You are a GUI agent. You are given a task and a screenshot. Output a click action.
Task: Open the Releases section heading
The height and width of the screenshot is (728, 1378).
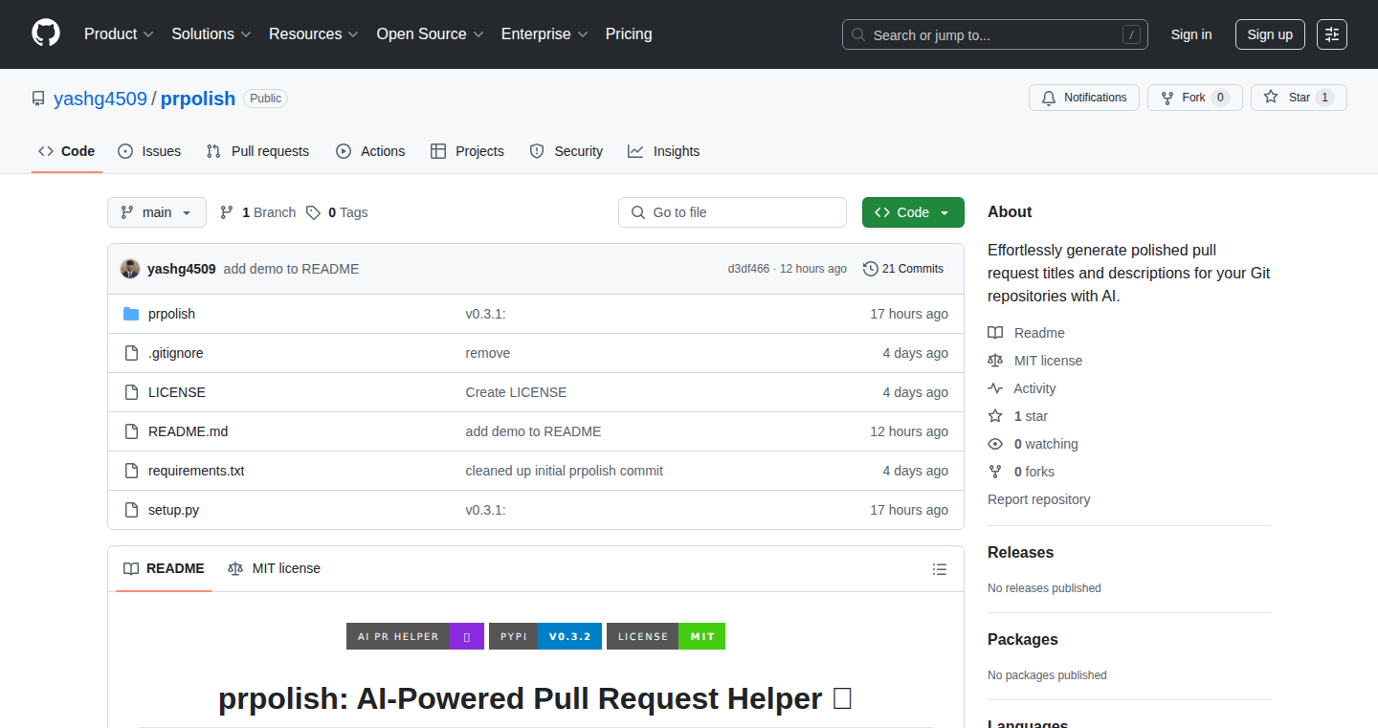click(1020, 553)
